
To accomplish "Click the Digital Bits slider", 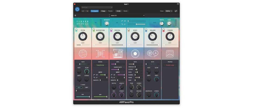I will tap(118, 64).
